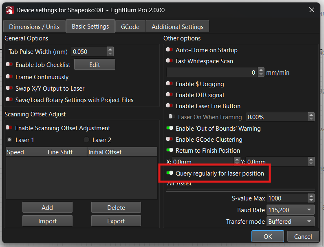Toggle Swap X/Y Output to Laser

(9, 88)
